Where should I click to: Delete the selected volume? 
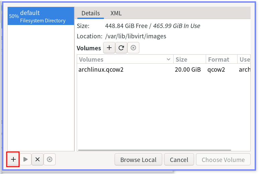tap(133, 48)
